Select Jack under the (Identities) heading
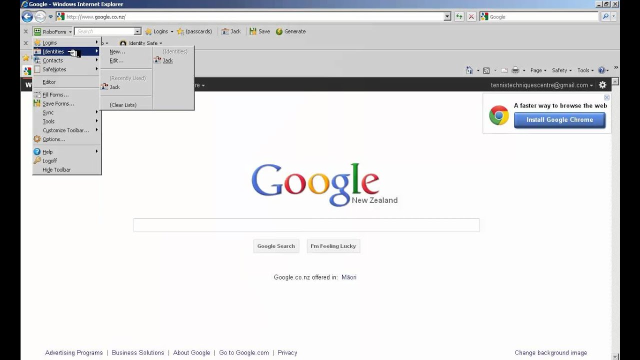Viewport: 640px width, 360px height. click(173, 60)
